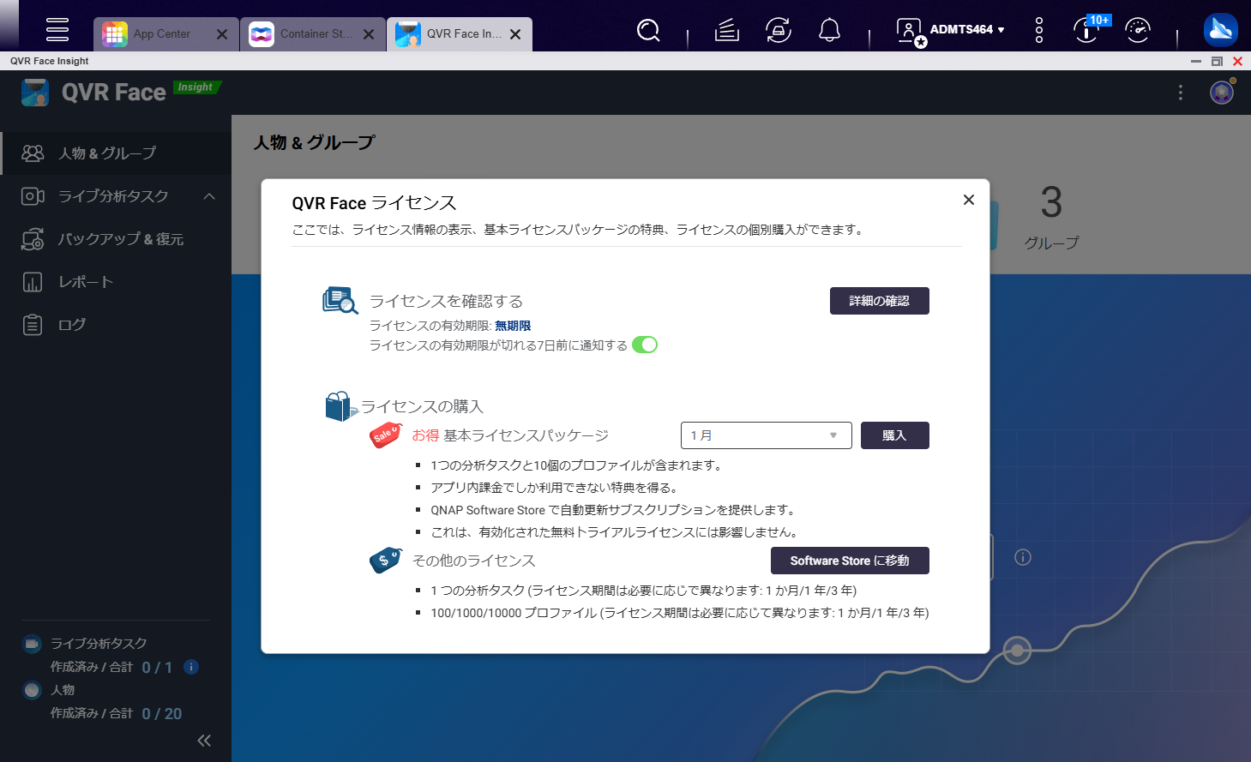The image size is (1251, 762).
Task: Open バックアップ＆復元 in the sidebar
Action: (116, 239)
